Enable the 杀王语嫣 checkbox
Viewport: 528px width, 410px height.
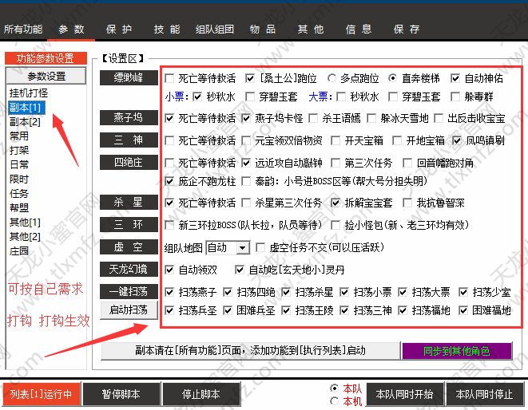click(x=313, y=118)
